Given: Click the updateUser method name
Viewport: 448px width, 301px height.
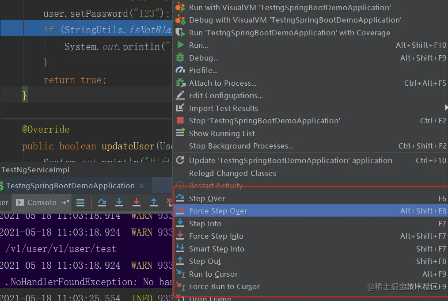Looking at the screenshot, I should [128, 146].
